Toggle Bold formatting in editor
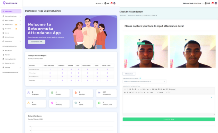This screenshot has width=218, height=133. tap(125, 92)
